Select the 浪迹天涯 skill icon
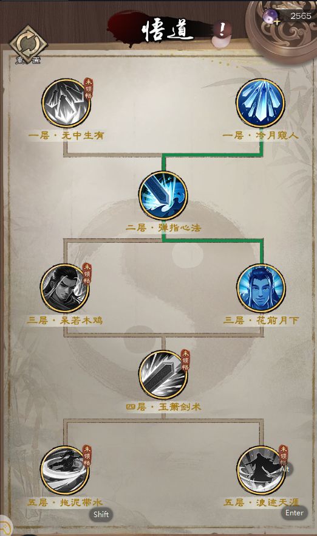This screenshot has width=317, height=536. coord(261,470)
